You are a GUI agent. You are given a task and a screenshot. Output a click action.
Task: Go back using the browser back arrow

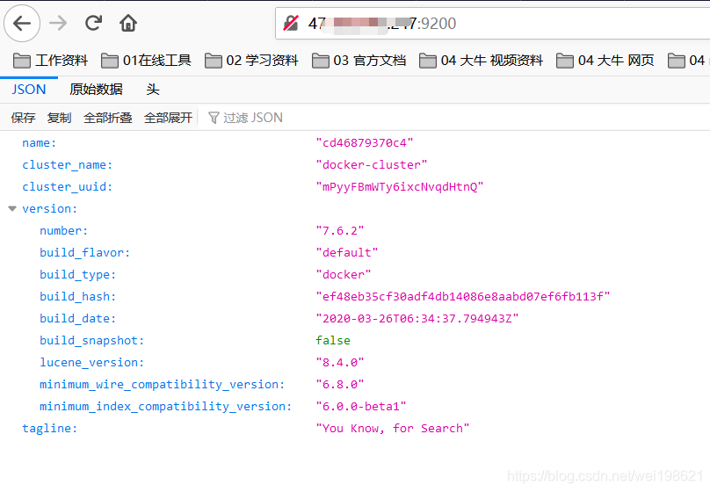tap(22, 23)
